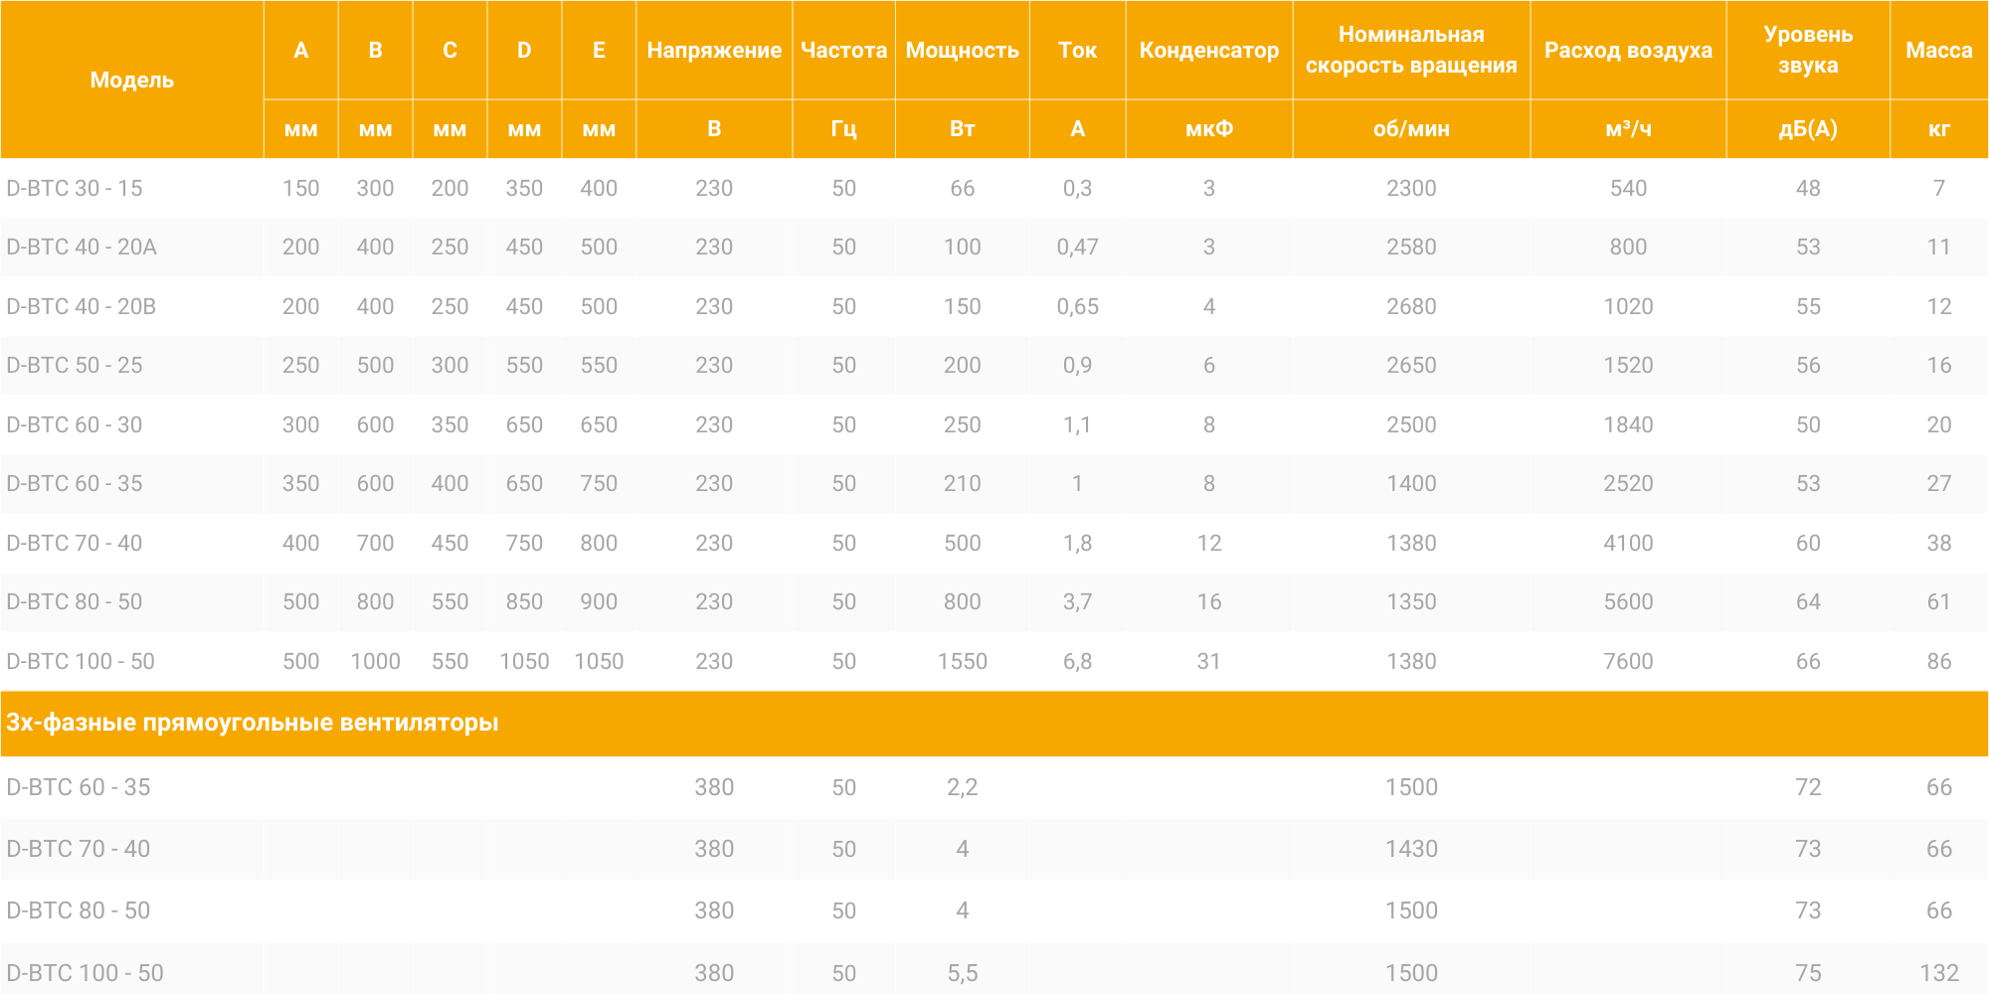Select the Мощность column header
Image resolution: width=1989 pixels, height=994 pixels.
point(962,50)
